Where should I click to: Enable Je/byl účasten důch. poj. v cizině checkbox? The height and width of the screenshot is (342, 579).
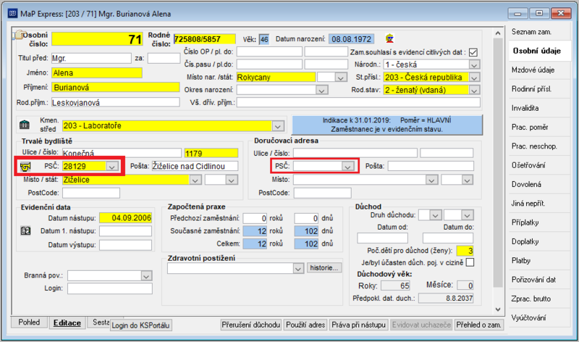[x=470, y=262]
